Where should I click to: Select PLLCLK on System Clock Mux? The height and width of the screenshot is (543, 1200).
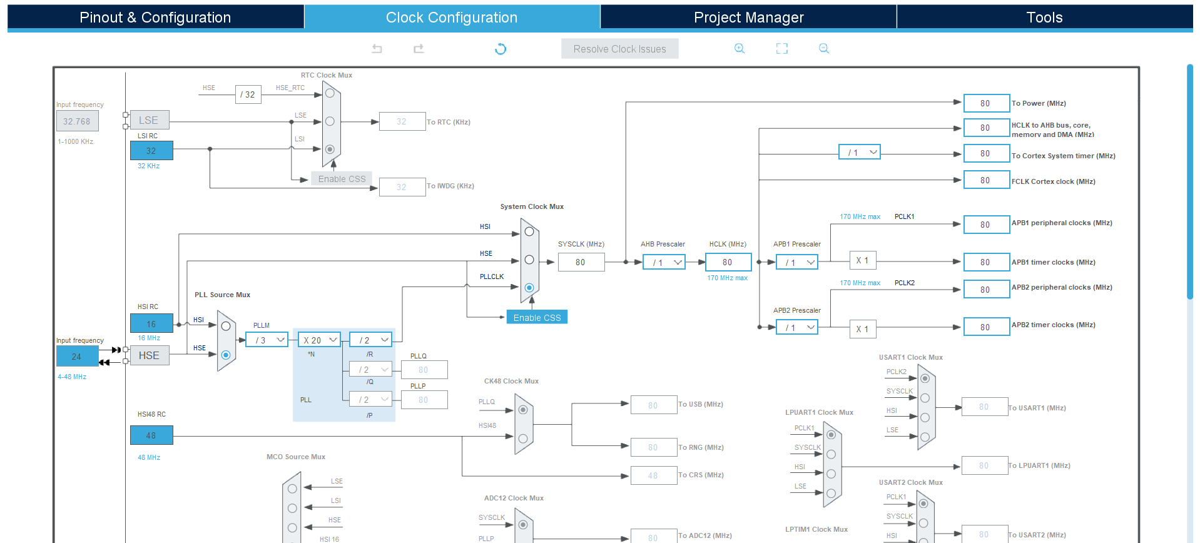[529, 288]
